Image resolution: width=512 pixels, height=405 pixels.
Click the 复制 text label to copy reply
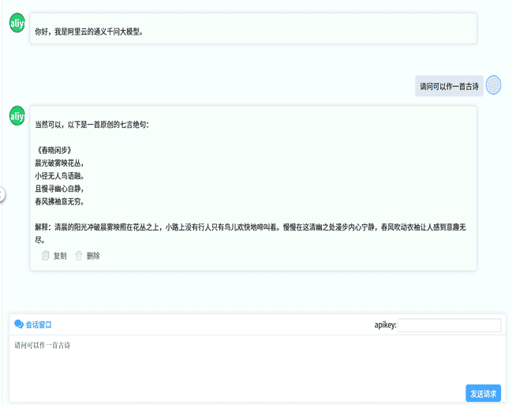coord(60,256)
